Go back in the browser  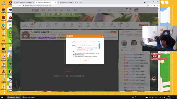14,5
